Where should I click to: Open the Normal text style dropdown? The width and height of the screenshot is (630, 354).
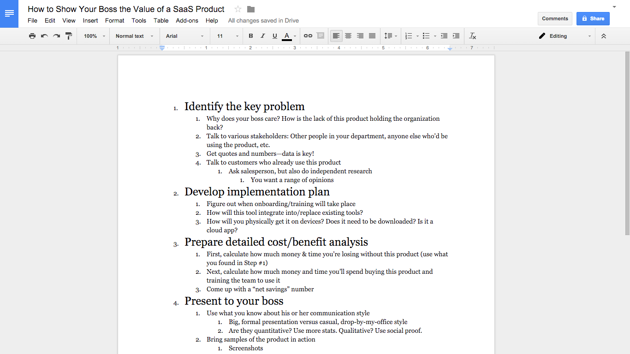pyautogui.click(x=134, y=36)
